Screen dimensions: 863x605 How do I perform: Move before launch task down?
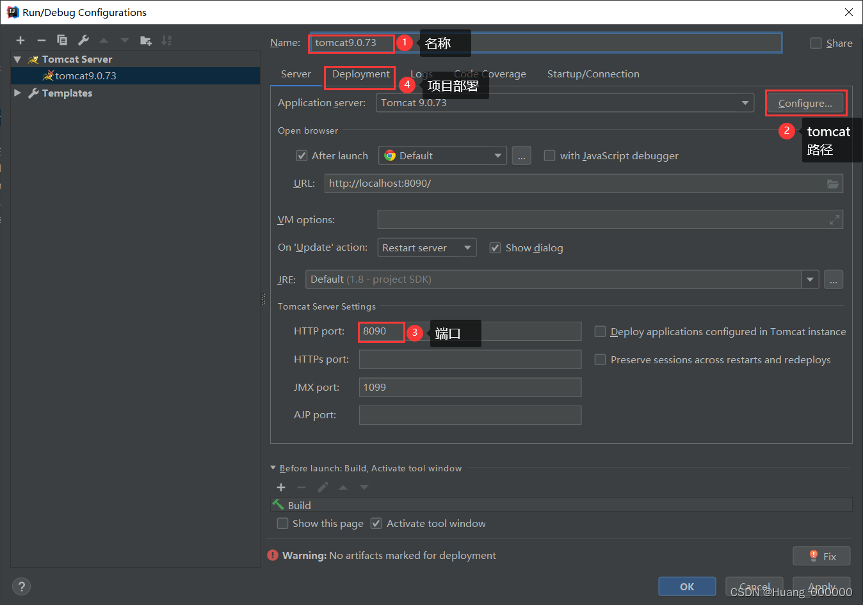pos(364,487)
